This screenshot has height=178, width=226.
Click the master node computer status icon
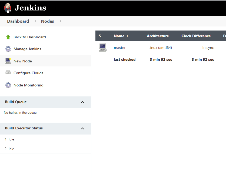103,48
